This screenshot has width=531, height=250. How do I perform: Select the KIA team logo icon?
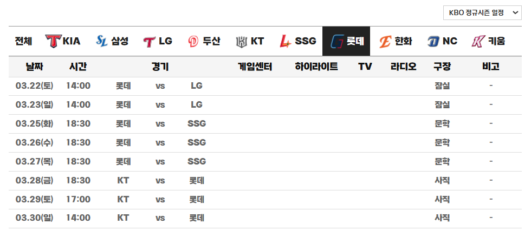click(x=53, y=41)
